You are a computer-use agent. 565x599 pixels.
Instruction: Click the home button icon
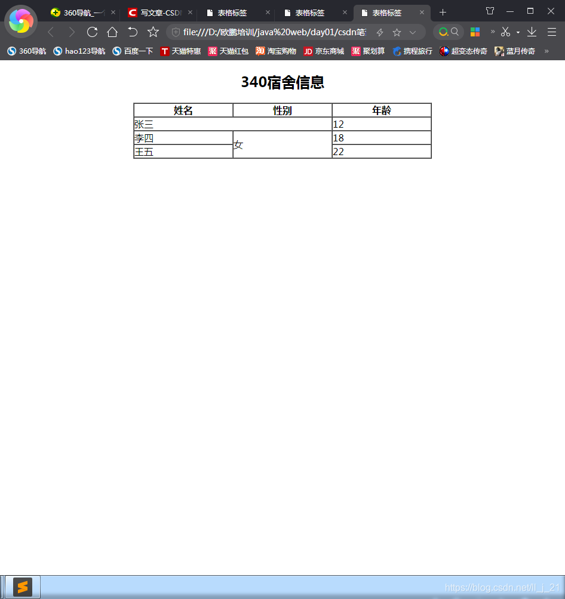pos(112,32)
